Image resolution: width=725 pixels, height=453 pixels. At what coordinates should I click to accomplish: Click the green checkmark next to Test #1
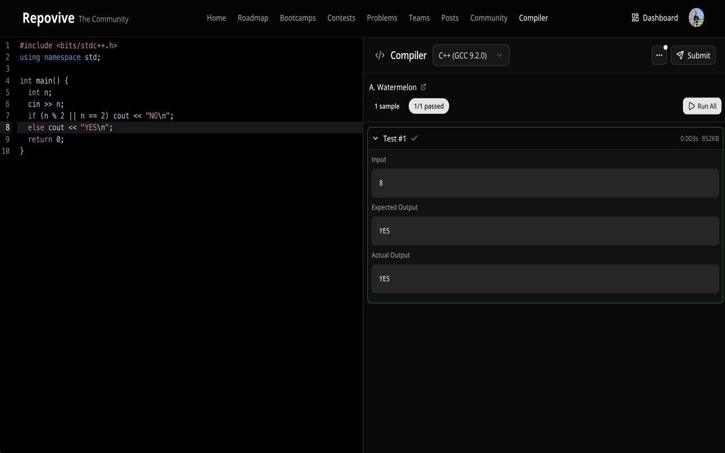coord(414,138)
